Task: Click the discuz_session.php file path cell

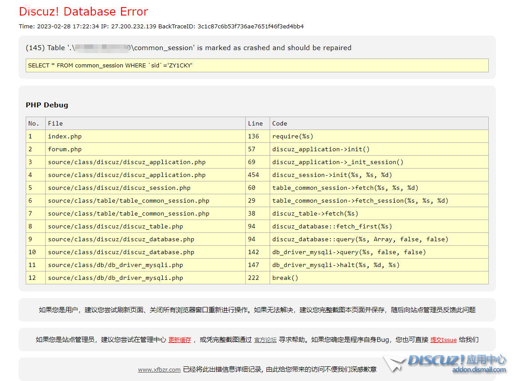Action: pyautogui.click(x=119, y=188)
